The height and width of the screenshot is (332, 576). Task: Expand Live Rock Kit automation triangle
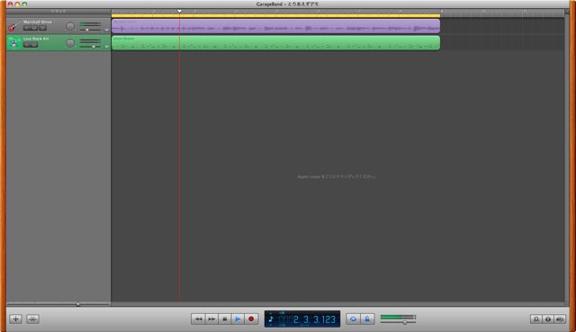106,47
